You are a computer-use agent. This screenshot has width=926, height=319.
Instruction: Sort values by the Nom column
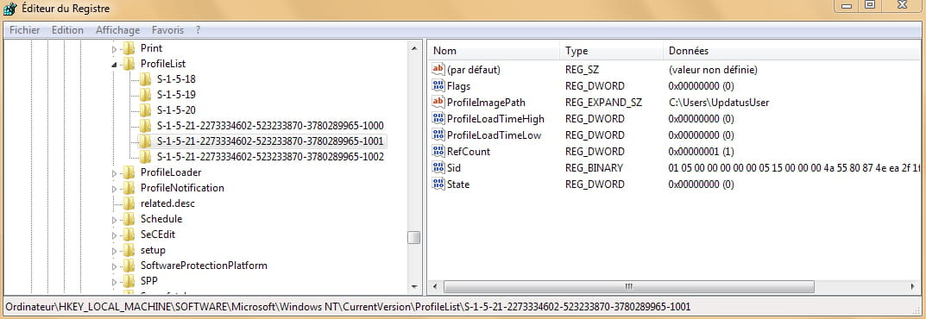494,51
